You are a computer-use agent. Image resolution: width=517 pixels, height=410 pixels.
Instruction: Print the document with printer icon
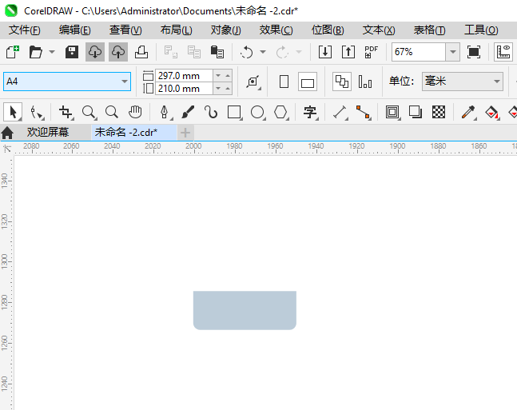tap(141, 52)
